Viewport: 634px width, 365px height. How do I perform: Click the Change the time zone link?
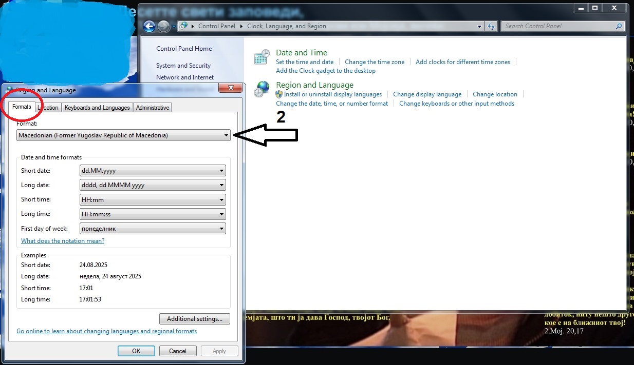(375, 62)
